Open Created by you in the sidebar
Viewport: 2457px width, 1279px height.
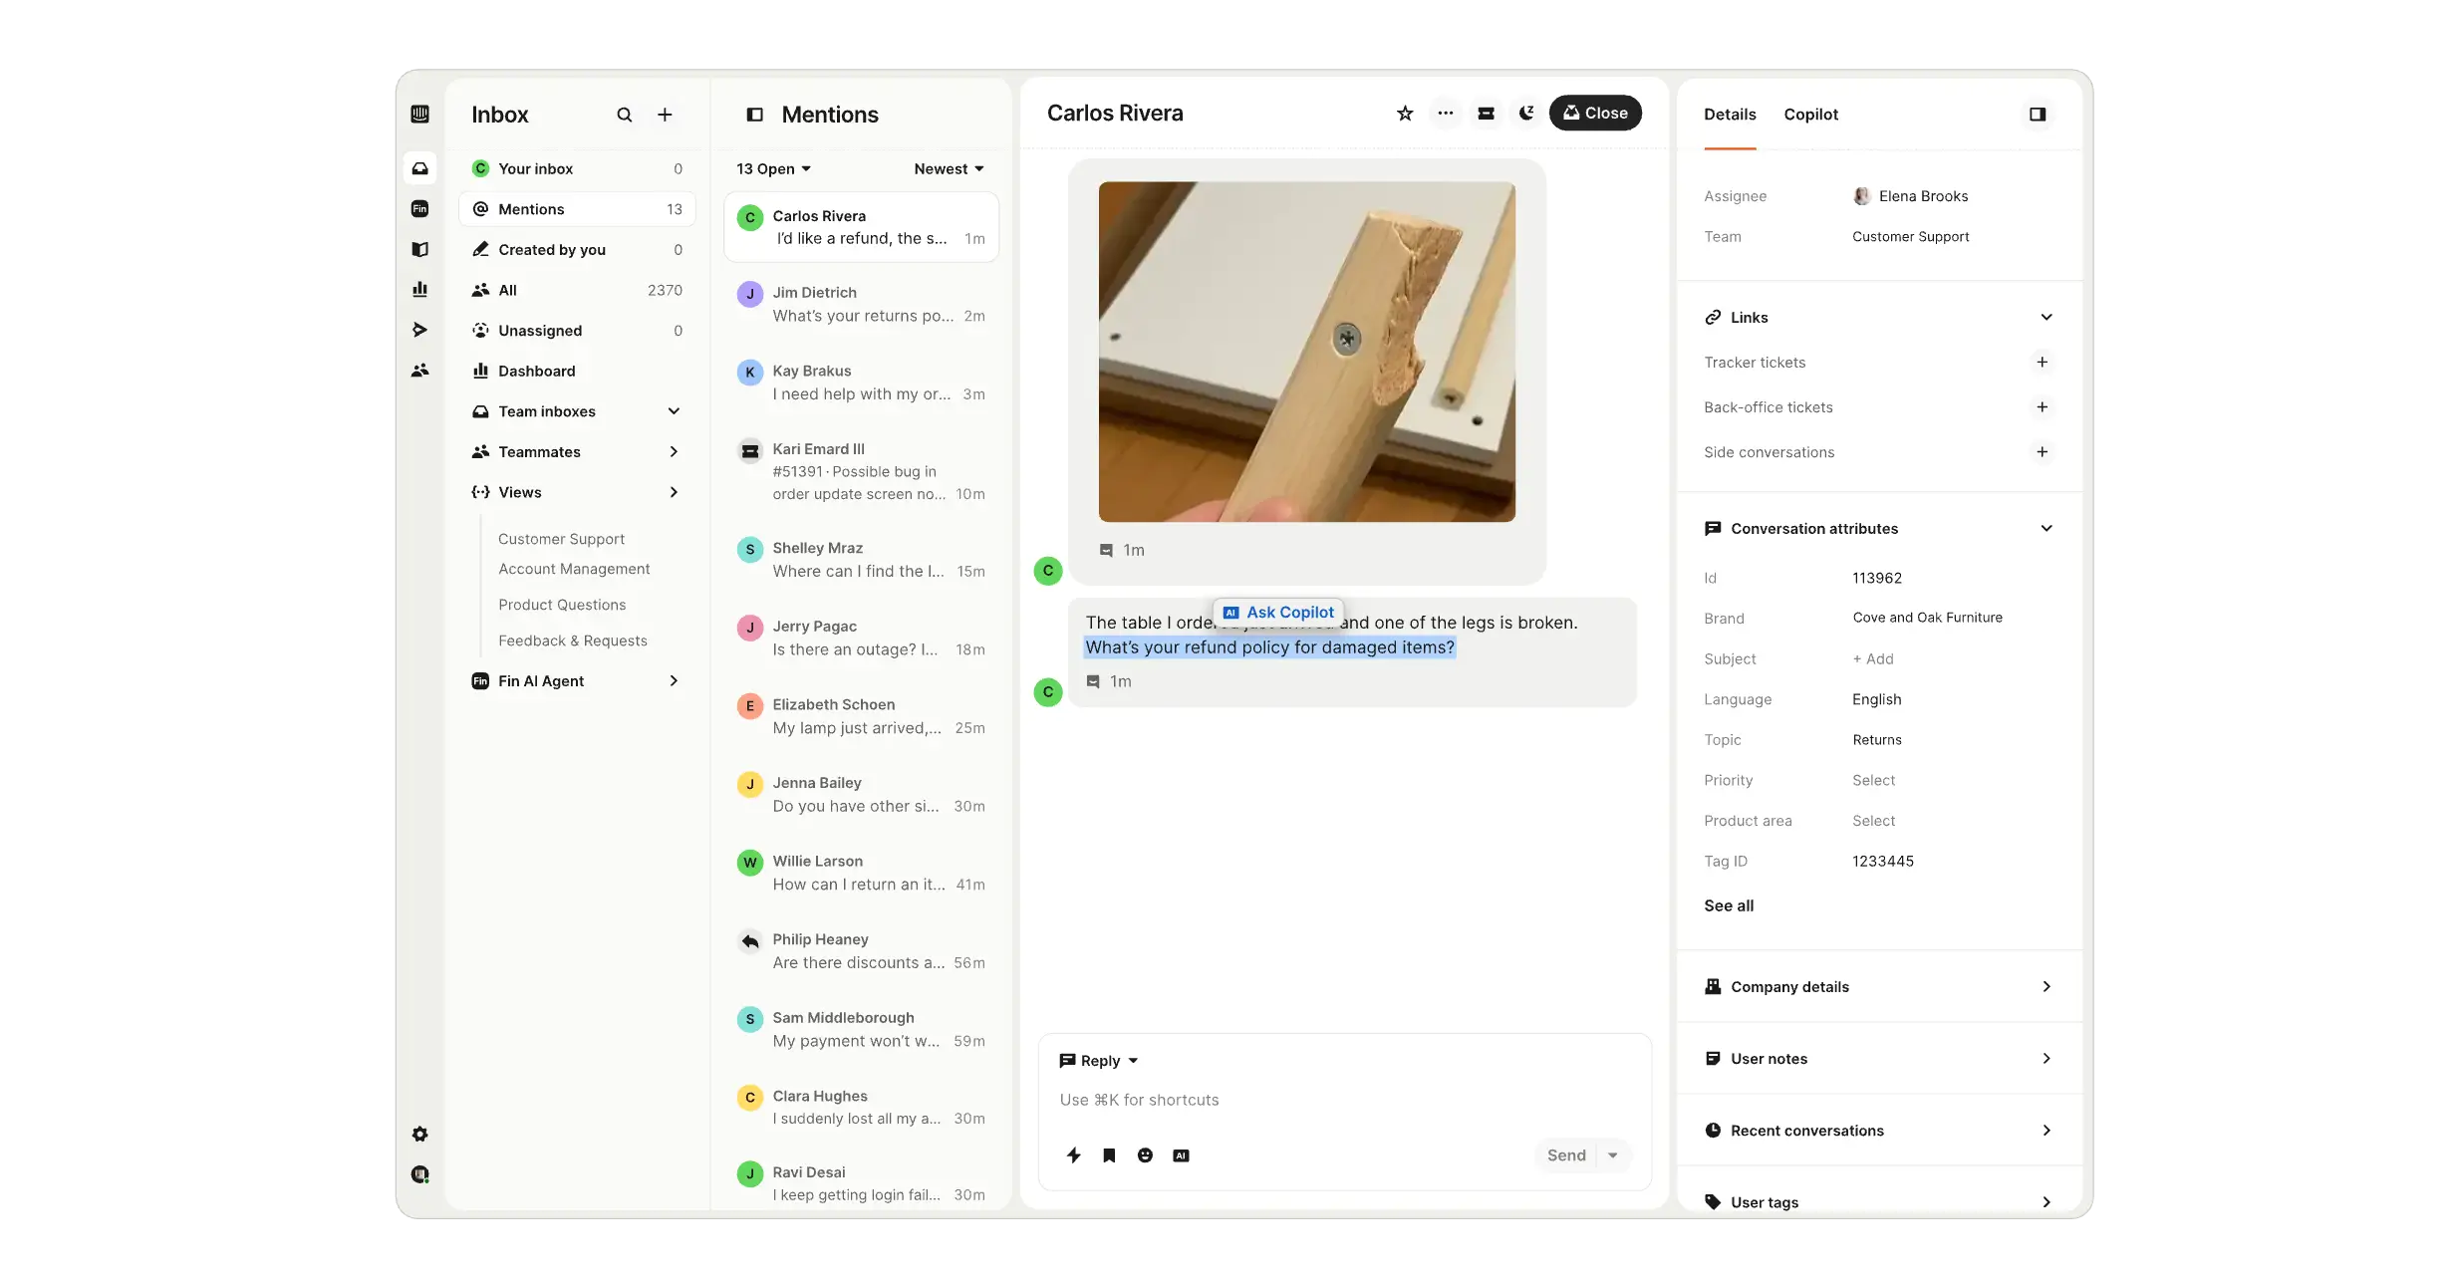(577, 249)
